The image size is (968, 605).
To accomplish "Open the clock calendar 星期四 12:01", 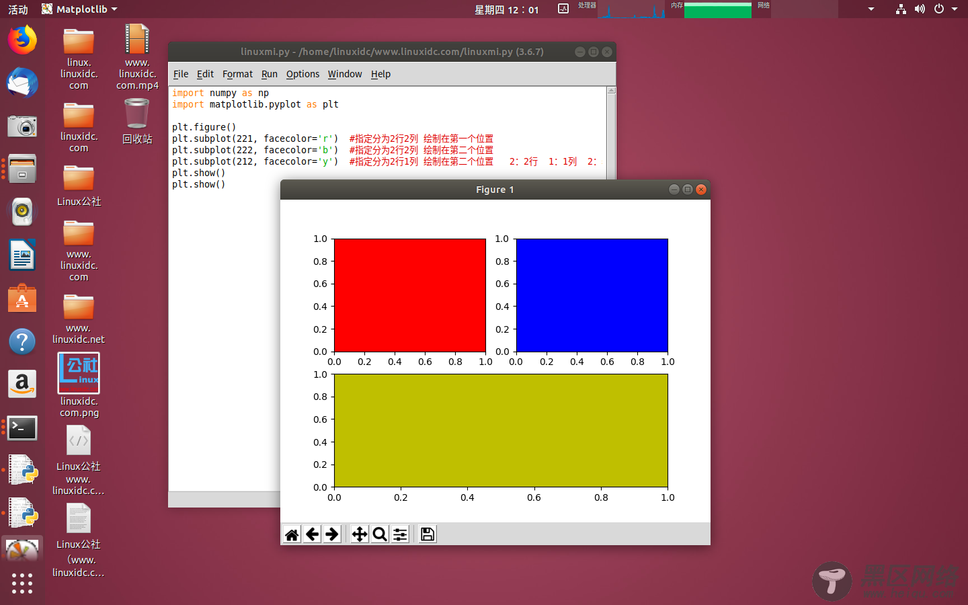I will [507, 9].
